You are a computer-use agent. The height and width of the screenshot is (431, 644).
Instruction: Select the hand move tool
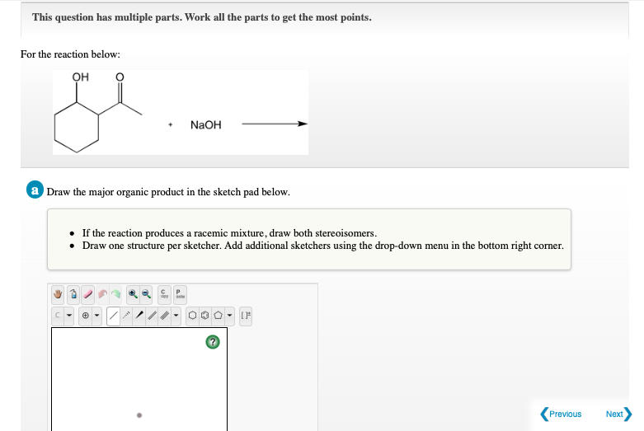[58, 294]
